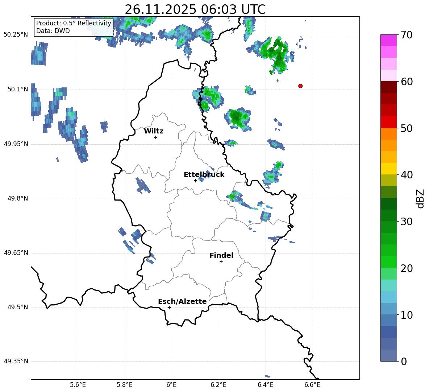Click the 49.5°N latitude label
Image resolution: width=429 pixels, height=392 pixels.
[x=18, y=308]
